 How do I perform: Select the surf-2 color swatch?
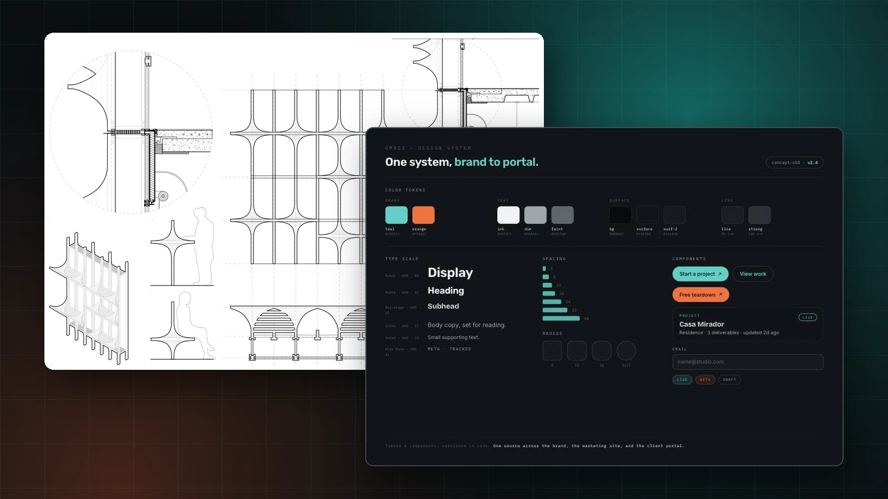click(x=674, y=215)
